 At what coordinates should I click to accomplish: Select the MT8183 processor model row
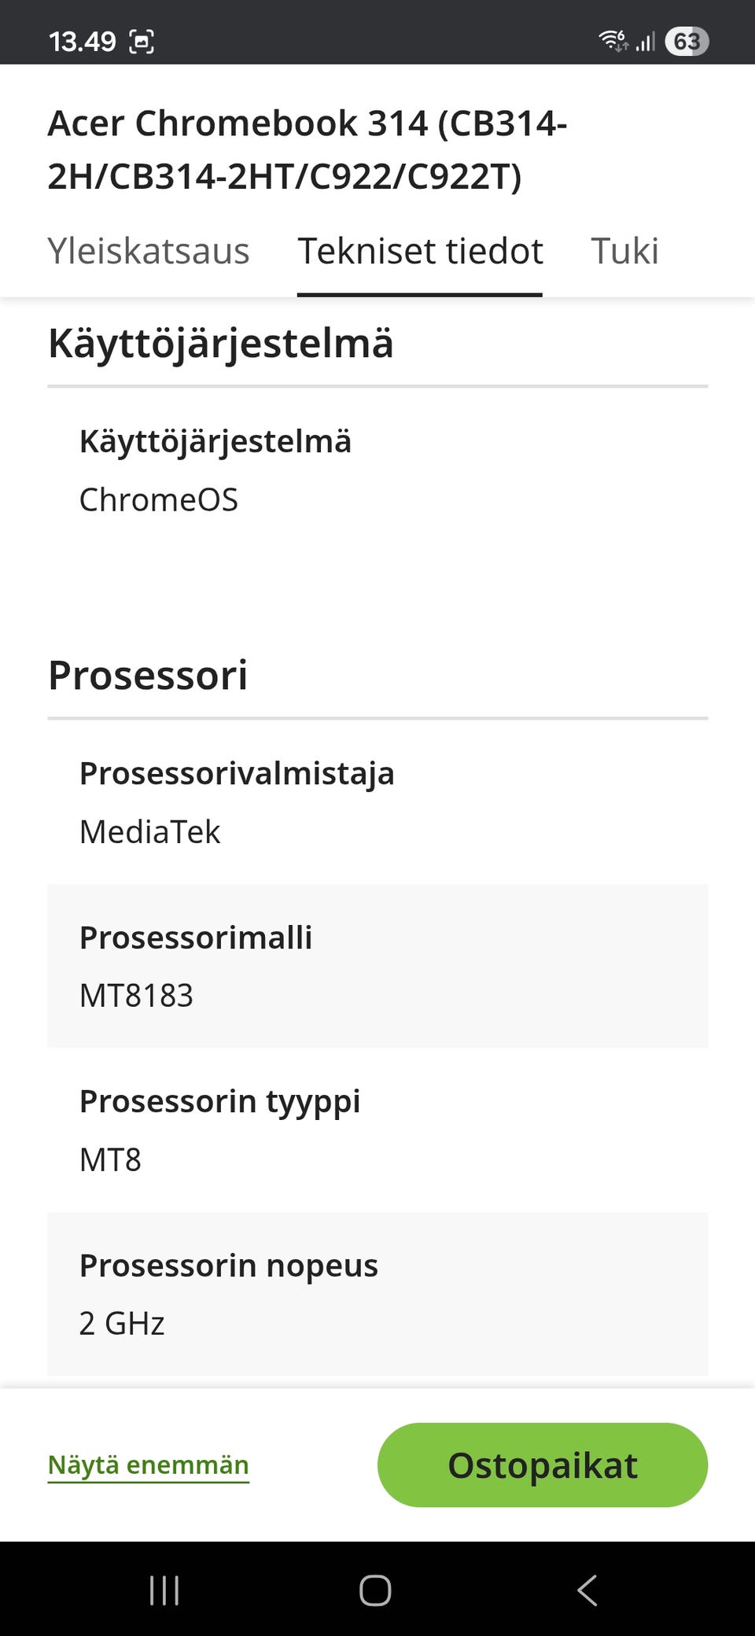point(377,966)
